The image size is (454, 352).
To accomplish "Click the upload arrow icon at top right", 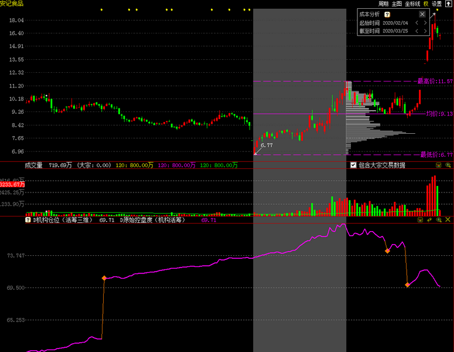I will click(449, 4).
